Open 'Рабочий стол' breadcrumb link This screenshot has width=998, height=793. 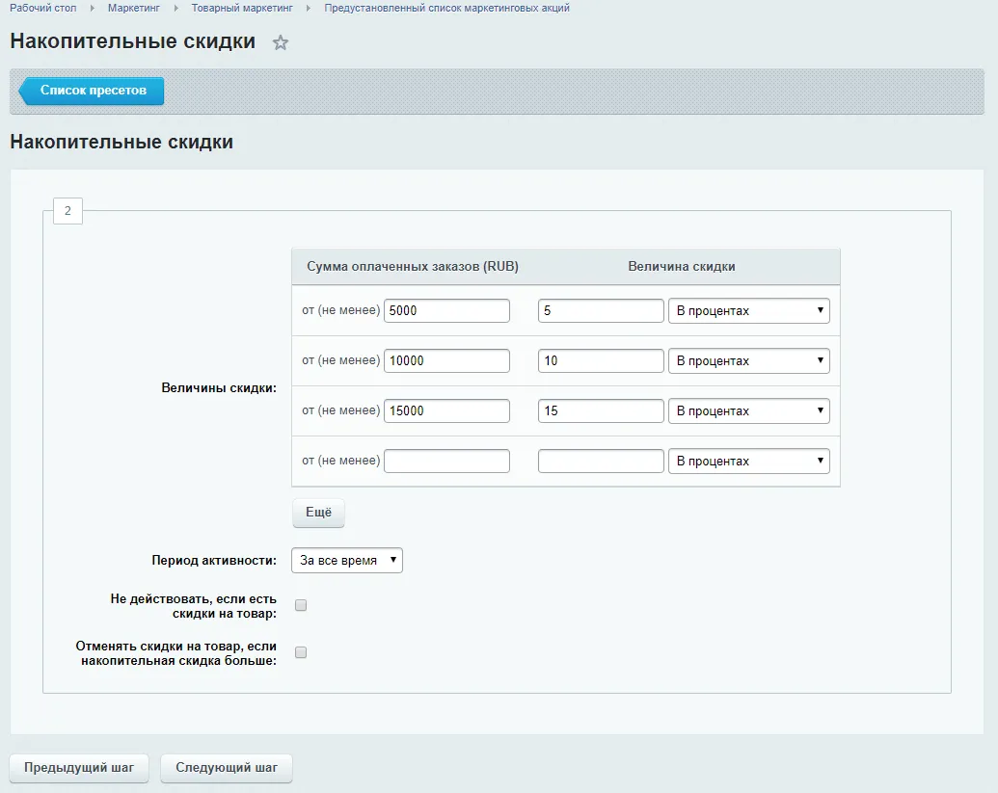click(42, 8)
